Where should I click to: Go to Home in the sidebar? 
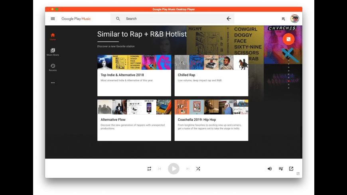(53, 37)
